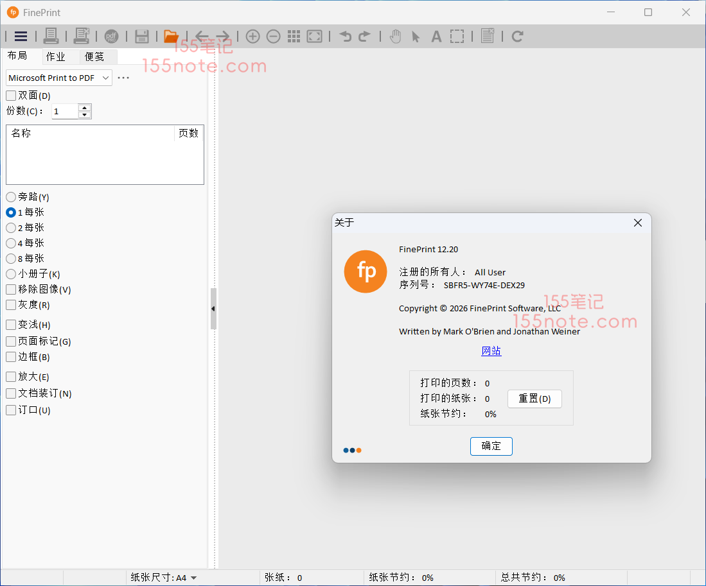This screenshot has height=586, width=706.
Task: Click the PDF export toolbar icon
Action: (x=112, y=37)
